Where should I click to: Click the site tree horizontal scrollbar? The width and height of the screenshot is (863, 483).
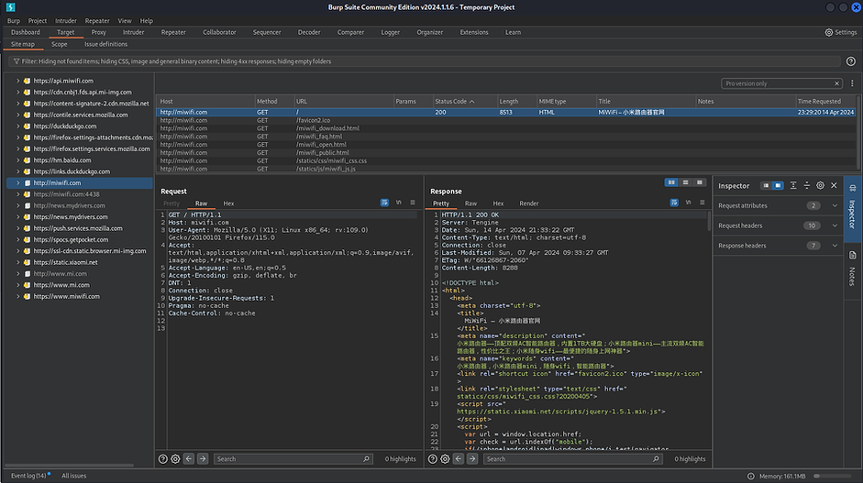pyautogui.click(x=70, y=466)
